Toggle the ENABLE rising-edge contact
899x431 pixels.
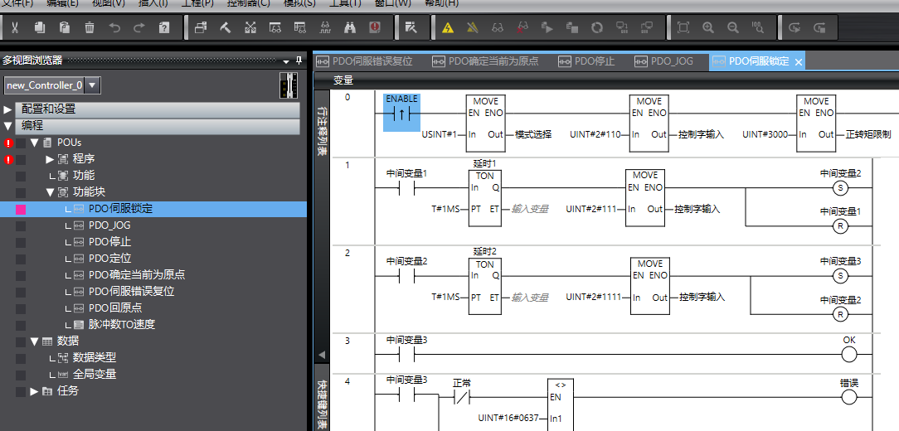pyautogui.click(x=401, y=114)
